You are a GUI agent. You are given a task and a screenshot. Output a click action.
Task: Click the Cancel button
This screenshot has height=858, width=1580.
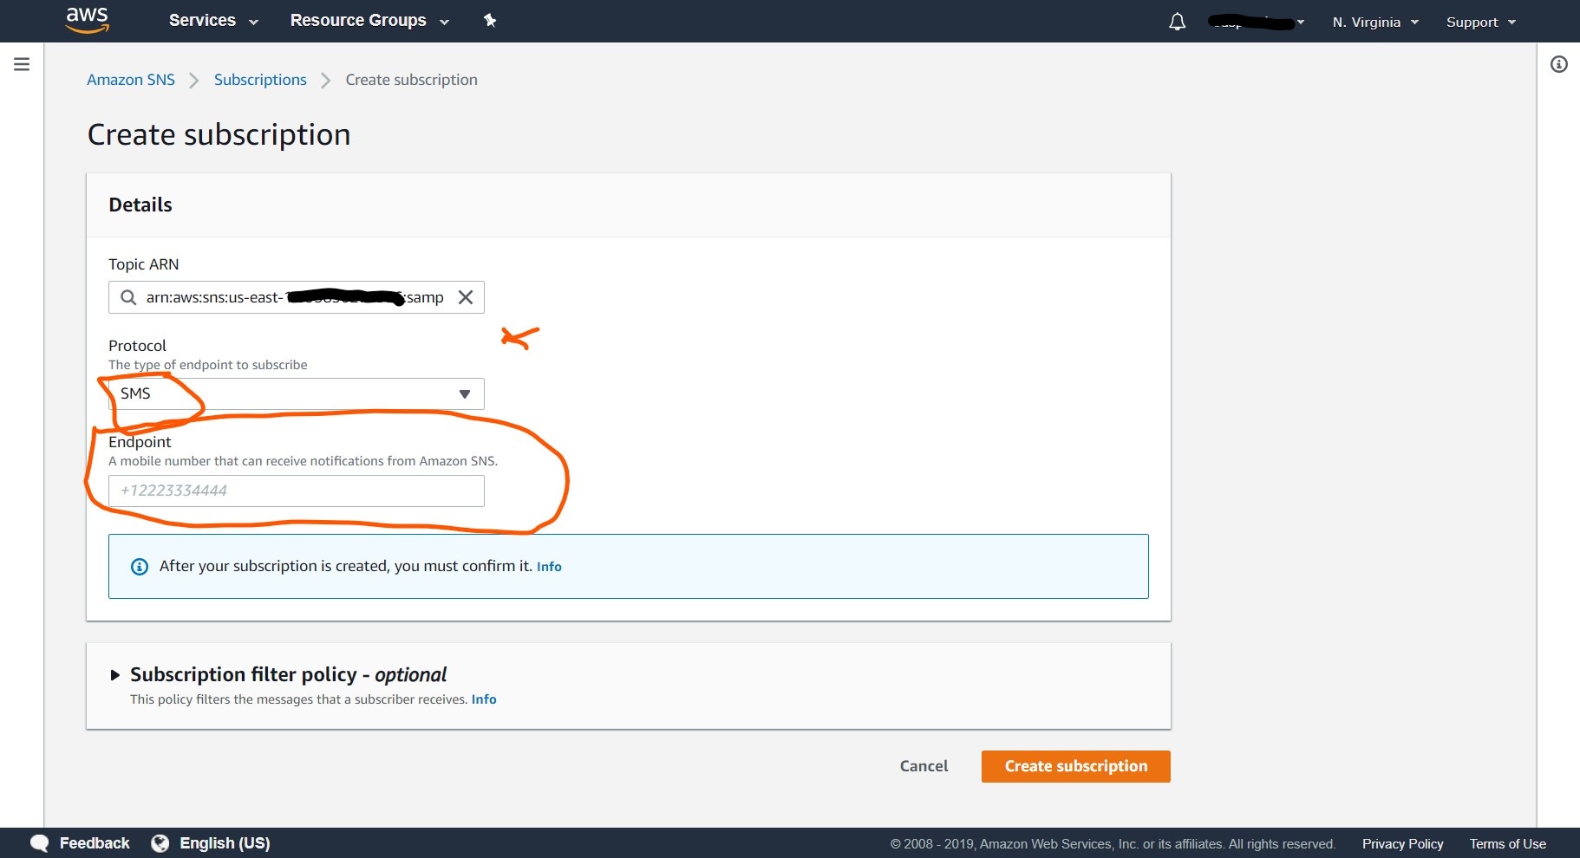point(924,766)
